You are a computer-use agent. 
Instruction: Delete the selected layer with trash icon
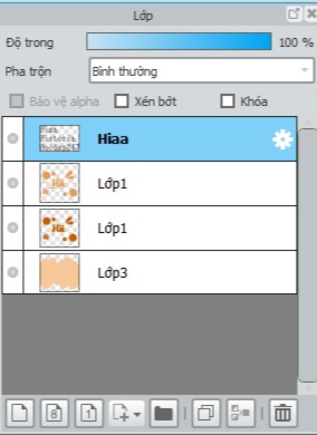(283, 413)
